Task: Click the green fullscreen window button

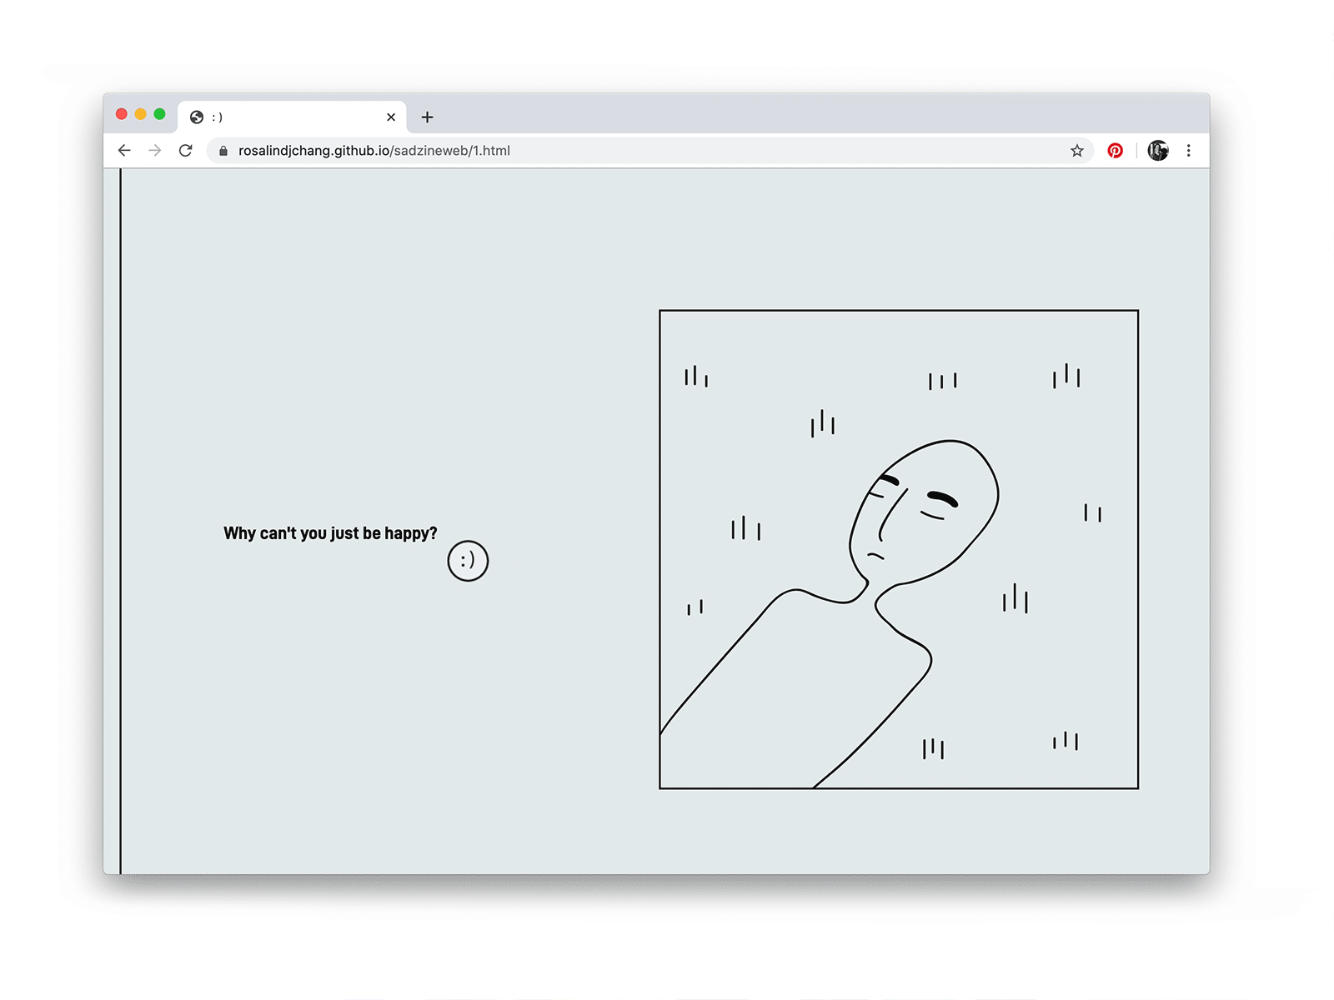Action: [x=160, y=114]
